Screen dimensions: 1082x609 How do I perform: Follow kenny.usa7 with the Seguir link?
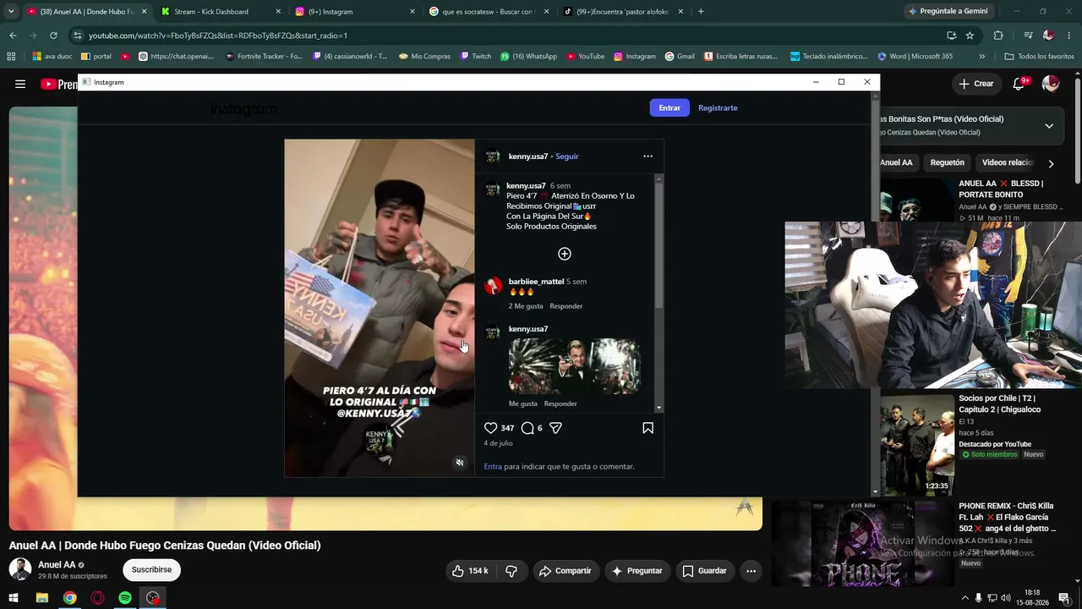(566, 156)
